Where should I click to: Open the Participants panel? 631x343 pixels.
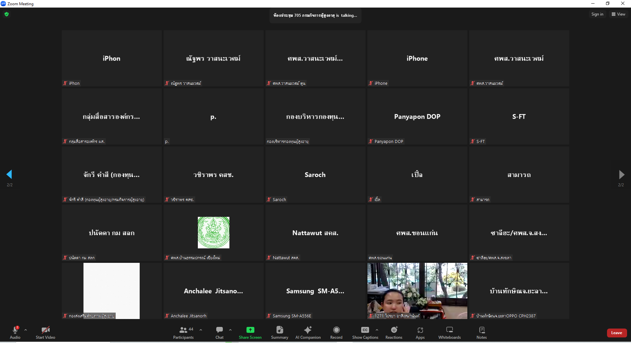(x=183, y=332)
